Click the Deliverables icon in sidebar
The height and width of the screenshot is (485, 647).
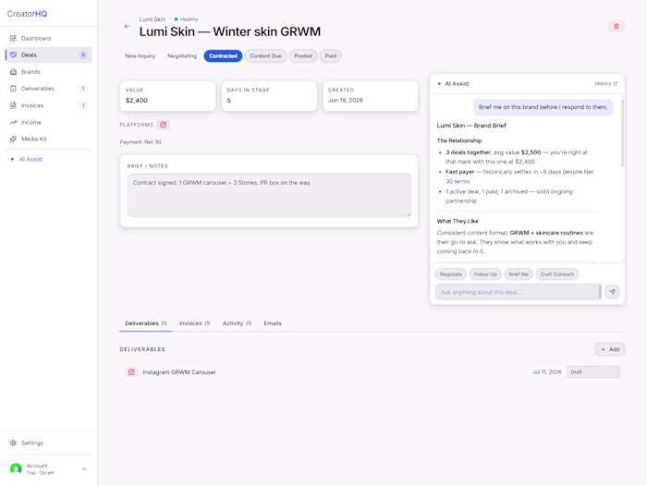click(13, 89)
